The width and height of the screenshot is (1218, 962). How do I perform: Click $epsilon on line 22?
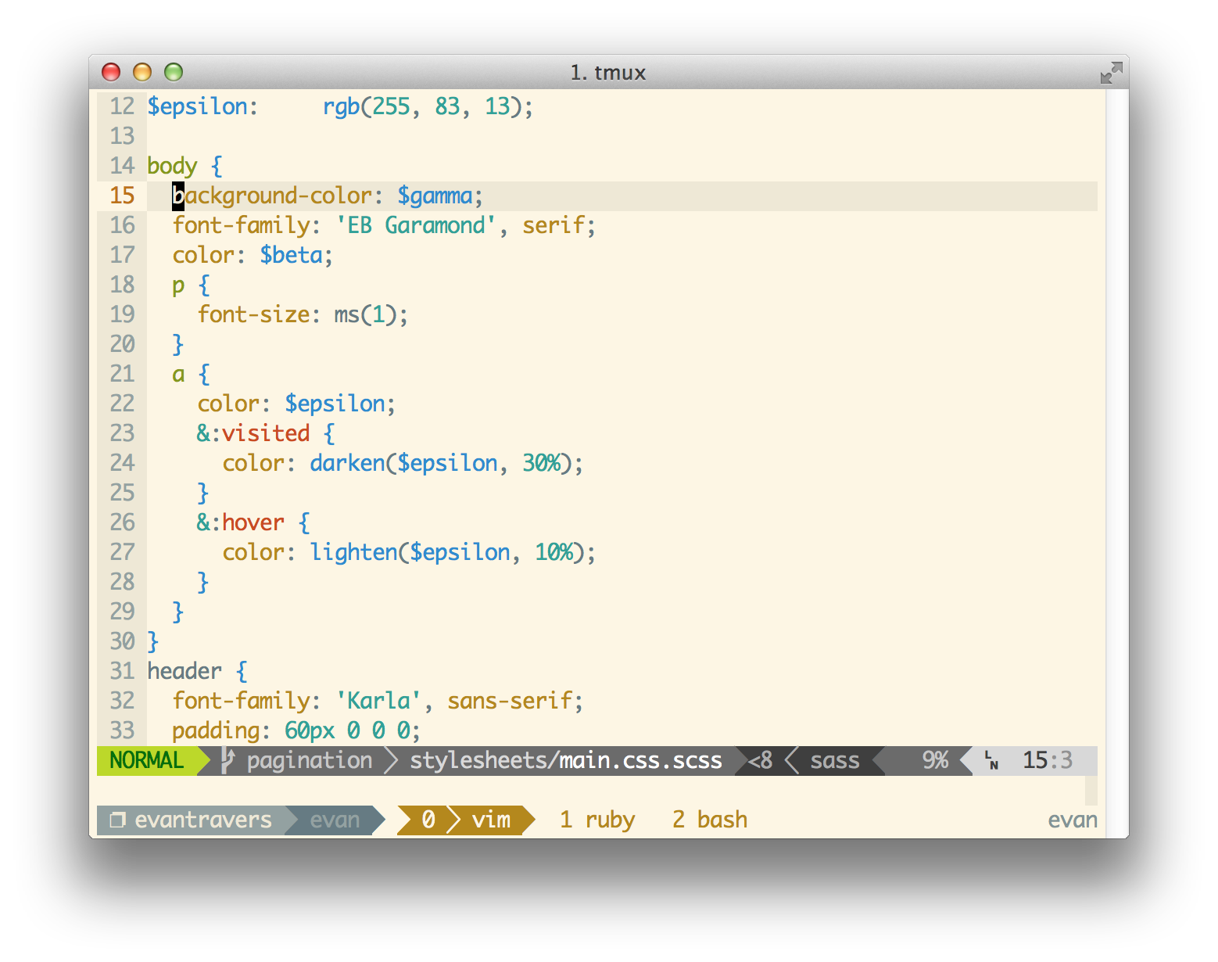click(335, 404)
